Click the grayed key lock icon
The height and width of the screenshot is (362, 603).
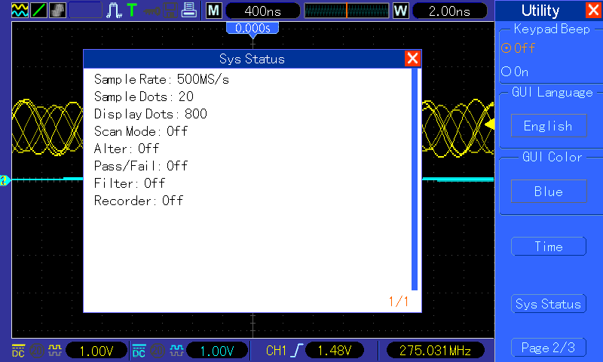pyautogui.click(x=152, y=11)
